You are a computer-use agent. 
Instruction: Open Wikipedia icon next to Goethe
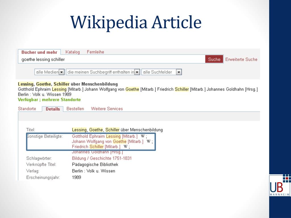(148, 141)
